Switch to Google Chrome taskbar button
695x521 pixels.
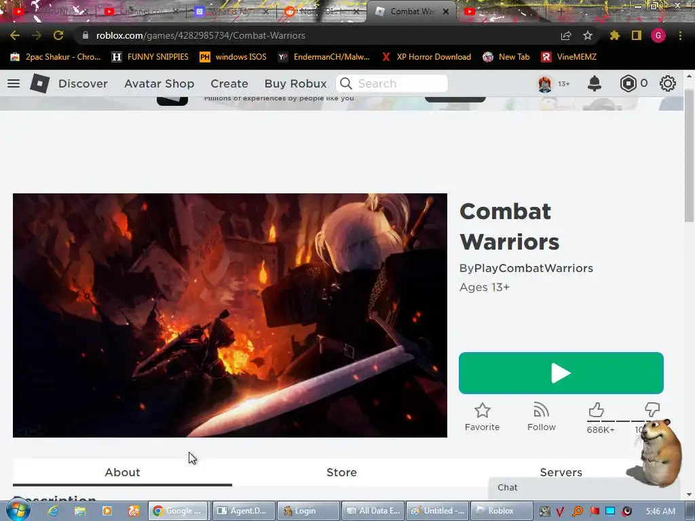tap(179, 511)
